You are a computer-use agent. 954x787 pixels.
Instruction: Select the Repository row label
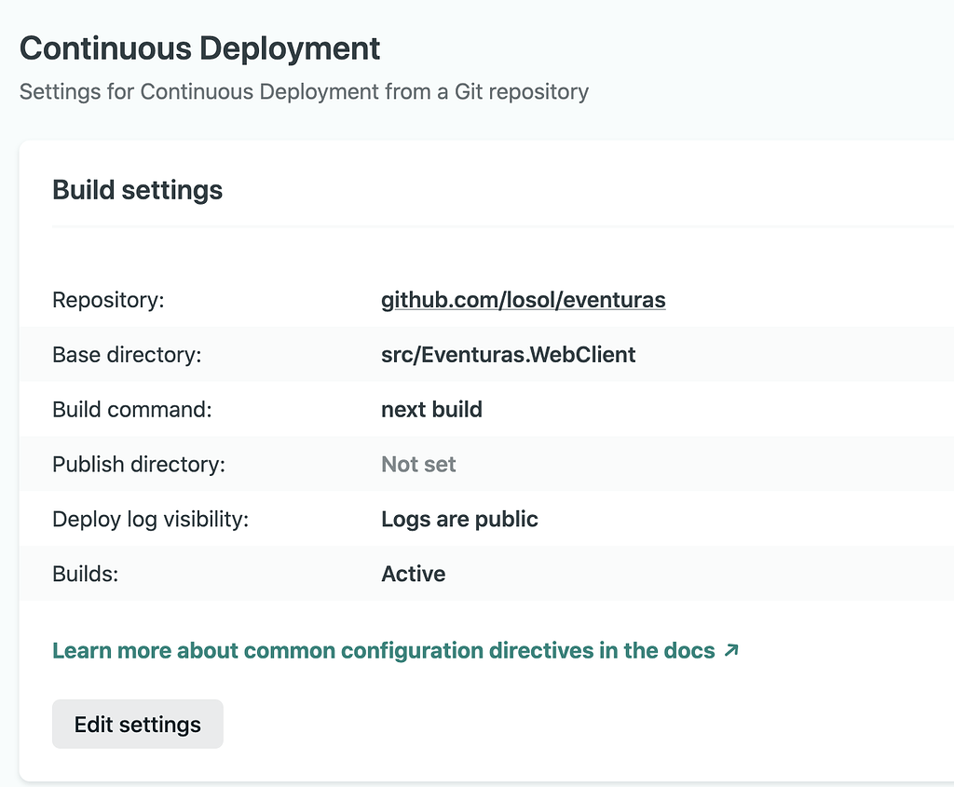click(x=108, y=300)
